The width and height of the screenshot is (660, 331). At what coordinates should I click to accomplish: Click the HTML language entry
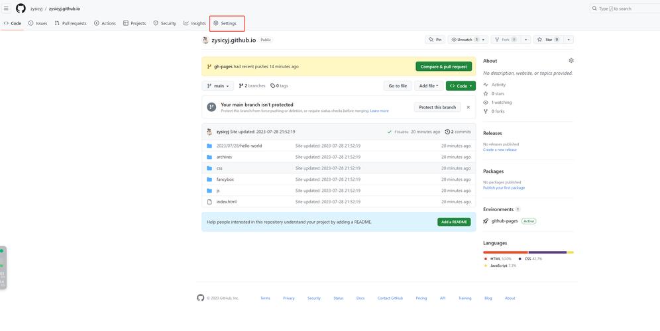coord(498,259)
